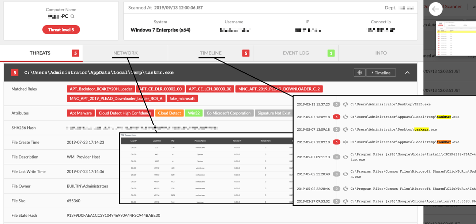Click the back arrow circle button
The height and width of the screenshot is (224, 476).
[435, 9]
